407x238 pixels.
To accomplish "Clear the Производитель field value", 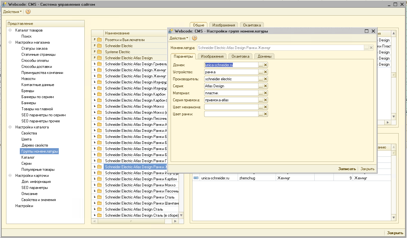I will [x=265, y=79].
